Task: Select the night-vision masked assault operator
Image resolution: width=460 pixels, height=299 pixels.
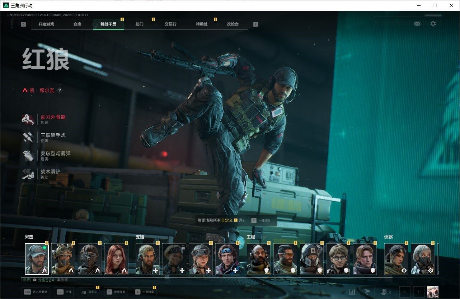Action: (x=90, y=259)
